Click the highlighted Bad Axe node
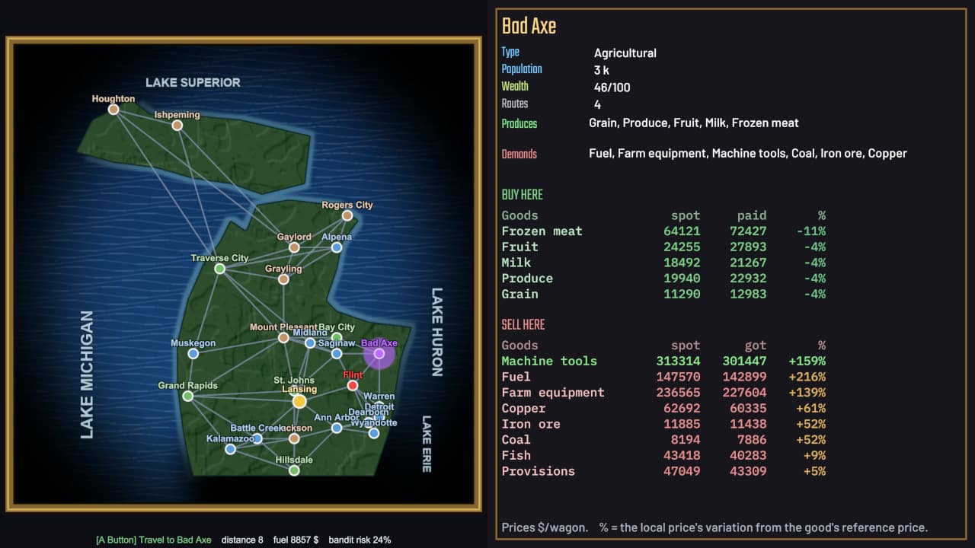The height and width of the screenshot is (548, 975). coord(379,354)
